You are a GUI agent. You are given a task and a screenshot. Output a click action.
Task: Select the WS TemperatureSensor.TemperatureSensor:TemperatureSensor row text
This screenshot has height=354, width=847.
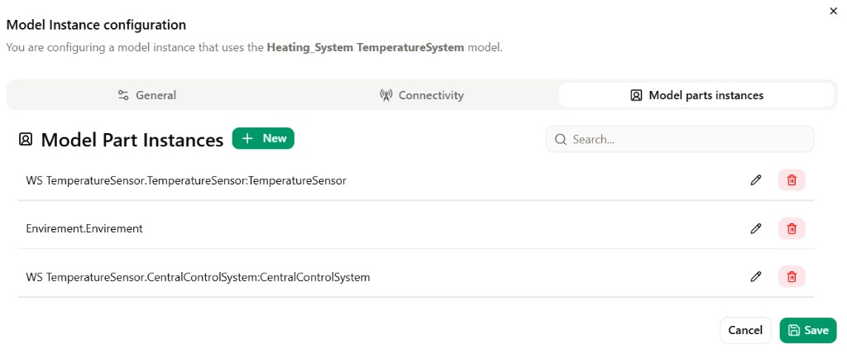pyautogui.click(x=186, y=180)
